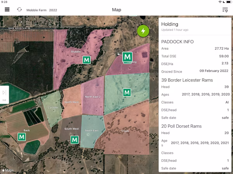Open Mobble Farm property selector

tap(37, 10)
